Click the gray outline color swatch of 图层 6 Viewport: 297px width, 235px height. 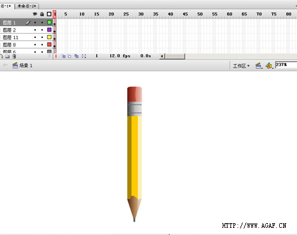(x=49, y=52)
